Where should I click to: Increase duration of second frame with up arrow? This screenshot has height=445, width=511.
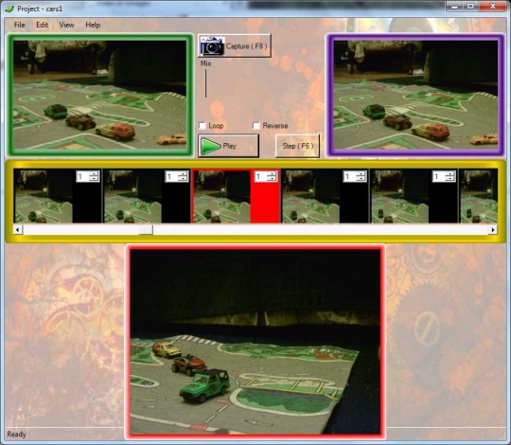pos(184,174)
